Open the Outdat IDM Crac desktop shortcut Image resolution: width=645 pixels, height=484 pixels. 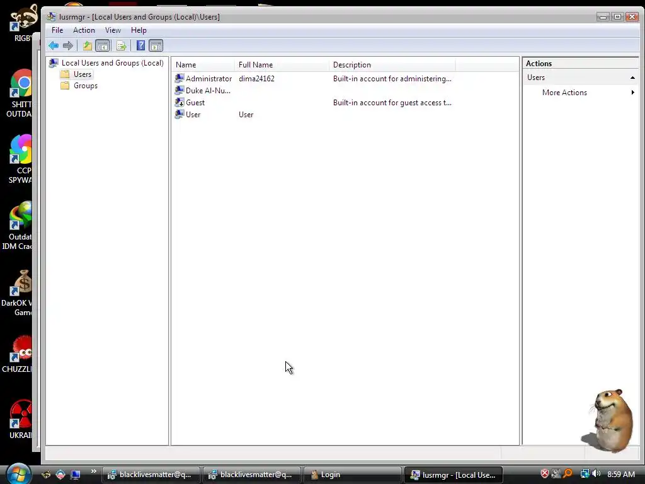[x=19, y=226]
